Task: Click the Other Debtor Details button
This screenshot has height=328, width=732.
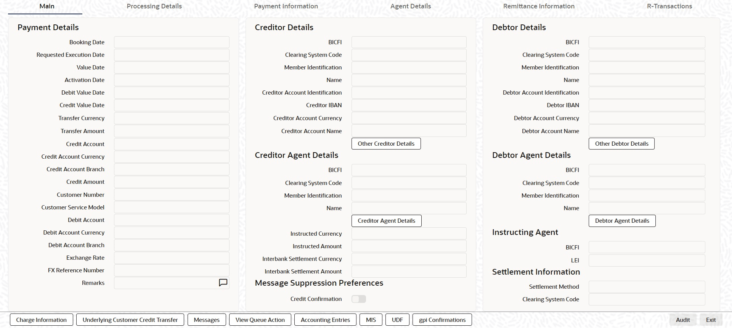Action: (621, 144)
